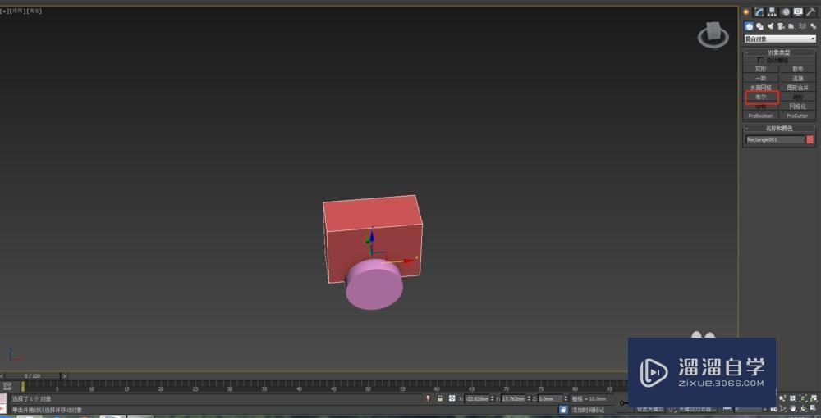Viewport: 821px width, 418px height.
Task: Open the Utilities hammer tab
Action: (811, 12)
